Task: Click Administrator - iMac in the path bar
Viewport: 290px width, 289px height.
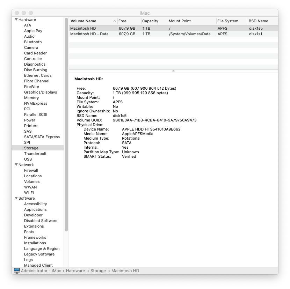Action: [x=41, y=271]
